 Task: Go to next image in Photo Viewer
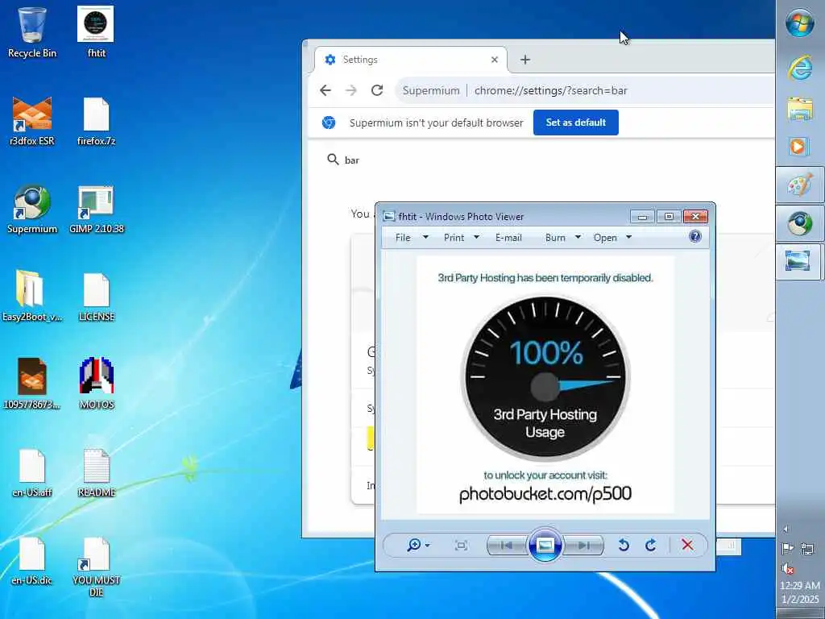coord(583,546)
